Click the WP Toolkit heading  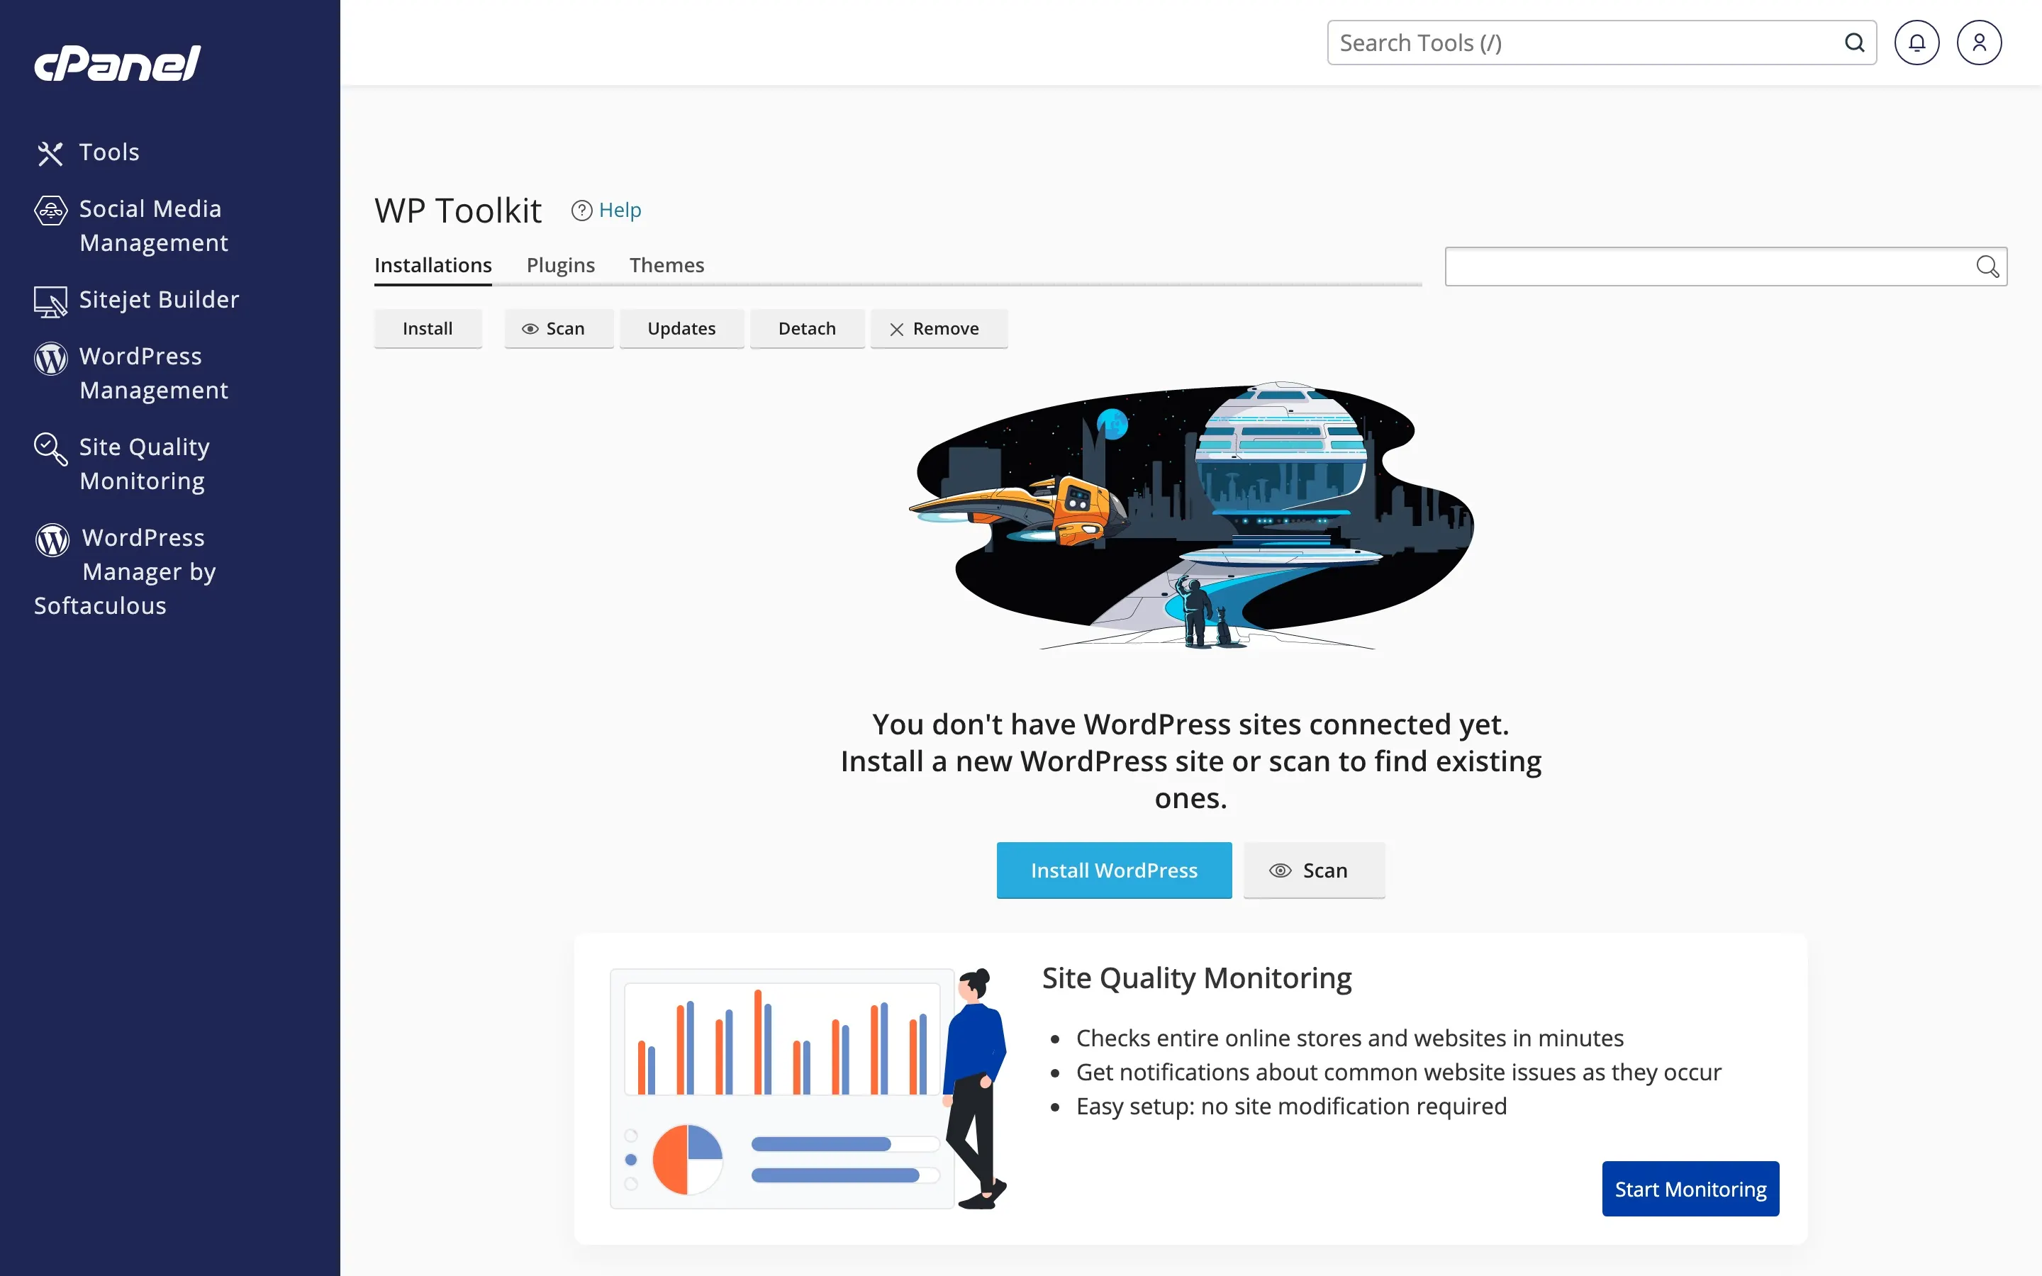[458, 210]
